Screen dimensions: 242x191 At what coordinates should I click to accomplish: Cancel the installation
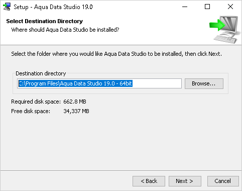[x=223, y=181]
